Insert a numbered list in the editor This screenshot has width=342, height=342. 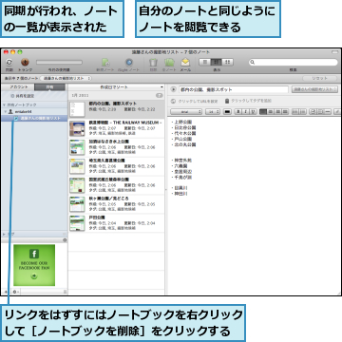(302, 111)
